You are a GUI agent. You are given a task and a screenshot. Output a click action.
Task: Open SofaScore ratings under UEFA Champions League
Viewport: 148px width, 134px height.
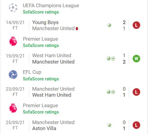(x=41, y=12)
